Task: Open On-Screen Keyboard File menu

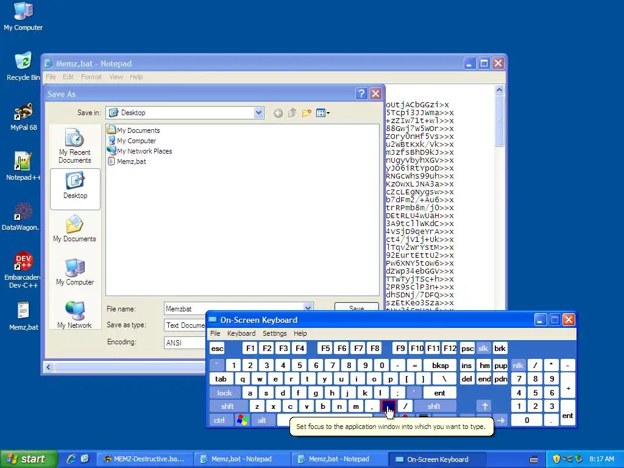Action: click(x=215, y=333)
